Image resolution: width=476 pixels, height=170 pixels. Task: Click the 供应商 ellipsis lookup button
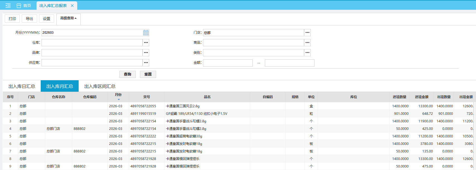146,63
